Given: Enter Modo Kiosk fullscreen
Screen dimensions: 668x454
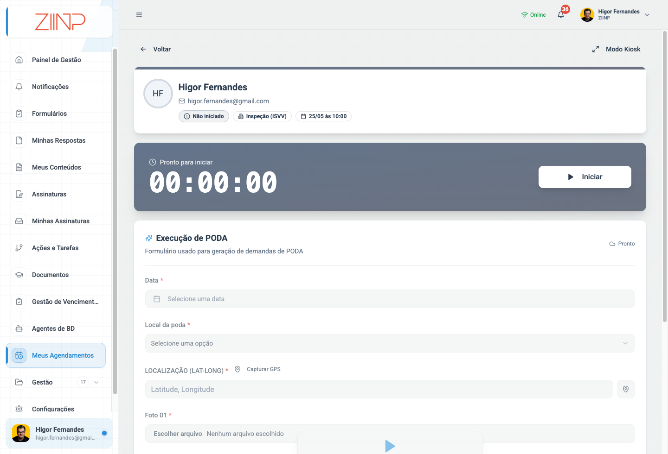Looking at the screenshot, I should [x=617, y=49].
